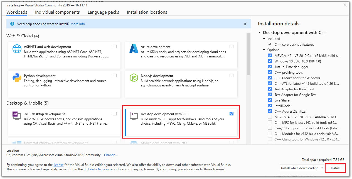This screenshot has width=352, height=179.
Task: Enable .NET desktop development workload checkbox
Action: pyautogui.click(x=115, y=114)
